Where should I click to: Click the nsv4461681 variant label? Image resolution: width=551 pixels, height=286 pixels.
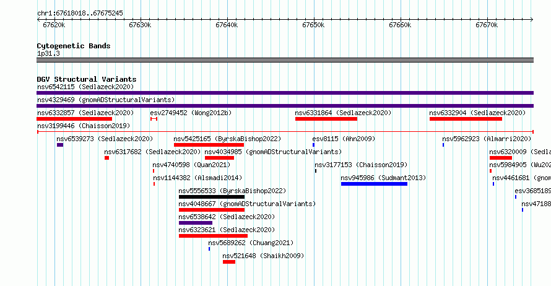click(521, 178)
